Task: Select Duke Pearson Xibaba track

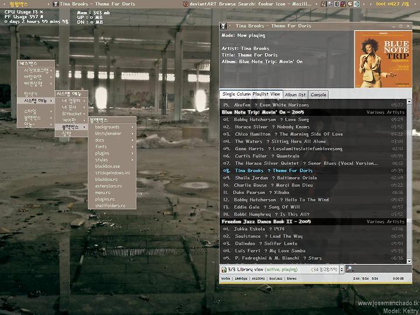Action: coord(313,192)
